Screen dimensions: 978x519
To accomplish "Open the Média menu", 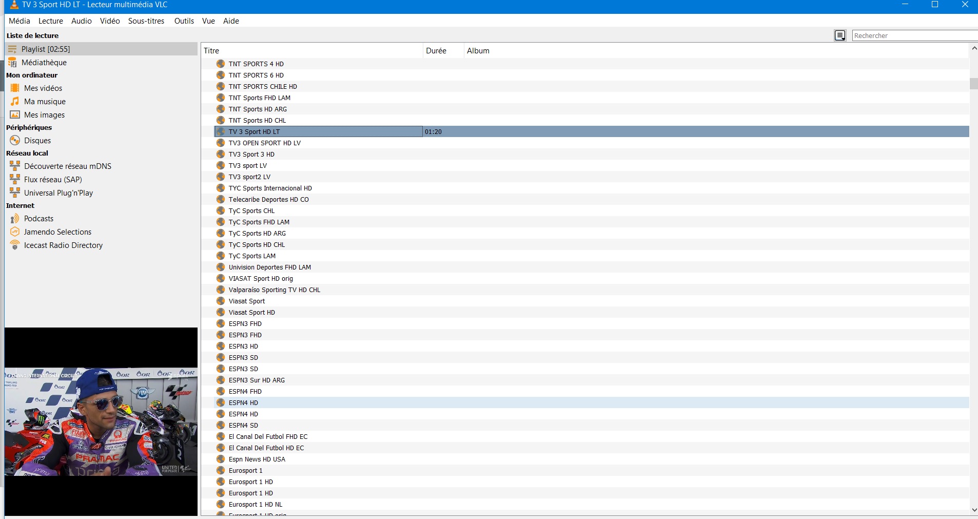I will (19, 21).
